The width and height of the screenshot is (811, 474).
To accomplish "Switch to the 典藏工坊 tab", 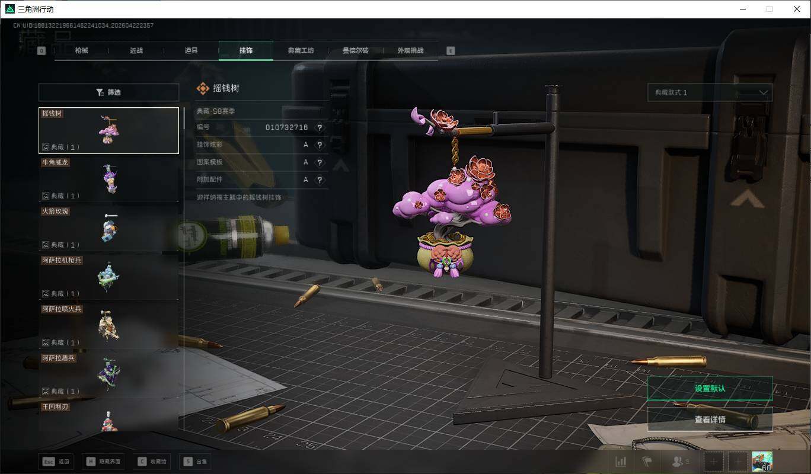I will pyautogui.click(x=301, y=51).
